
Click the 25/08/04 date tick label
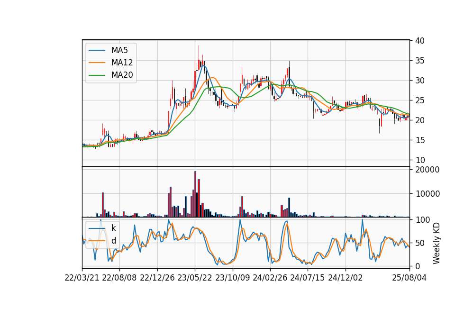point(409,278)
